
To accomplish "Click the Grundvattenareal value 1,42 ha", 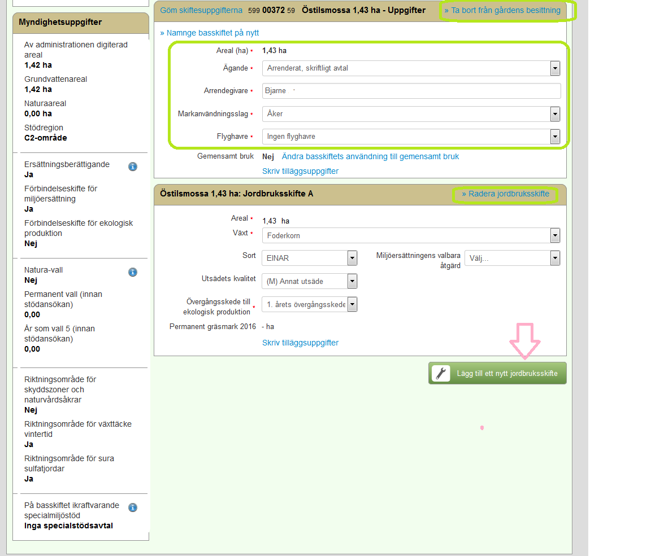I will pos(38,89).
